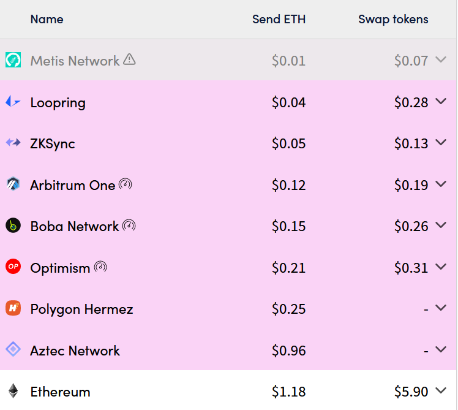Click the speedometer icon next to Arbitrum One

click(x=126, y=184)
